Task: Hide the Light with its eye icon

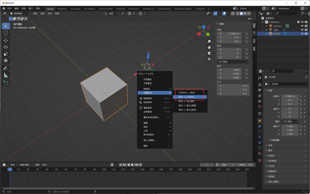Action: pos(302,30)
